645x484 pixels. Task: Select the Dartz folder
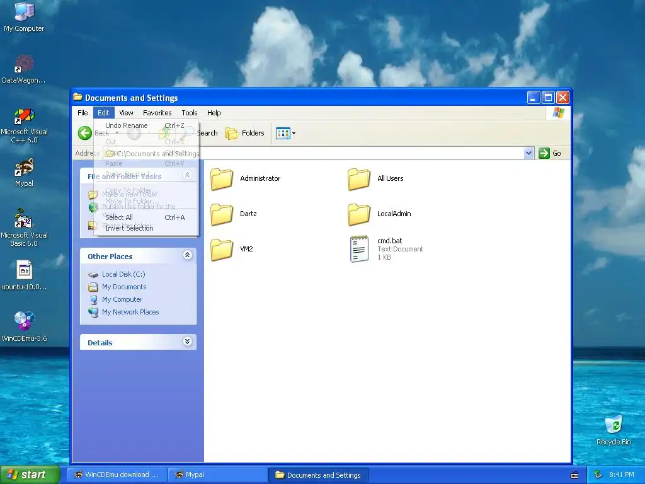tap(233, 214)
